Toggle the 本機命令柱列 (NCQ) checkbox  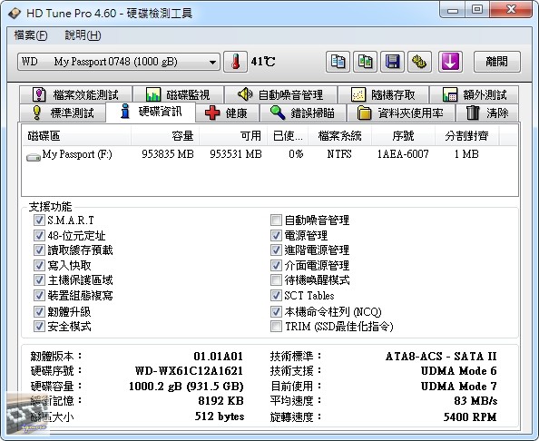click(276, 311)
